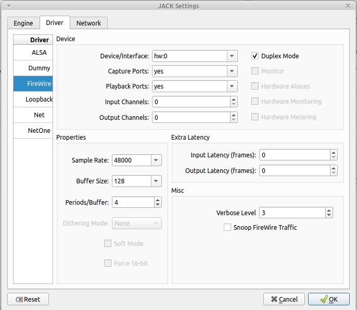Click the Output Channels value field
This screenshot has width=357, height=310.
192,118
